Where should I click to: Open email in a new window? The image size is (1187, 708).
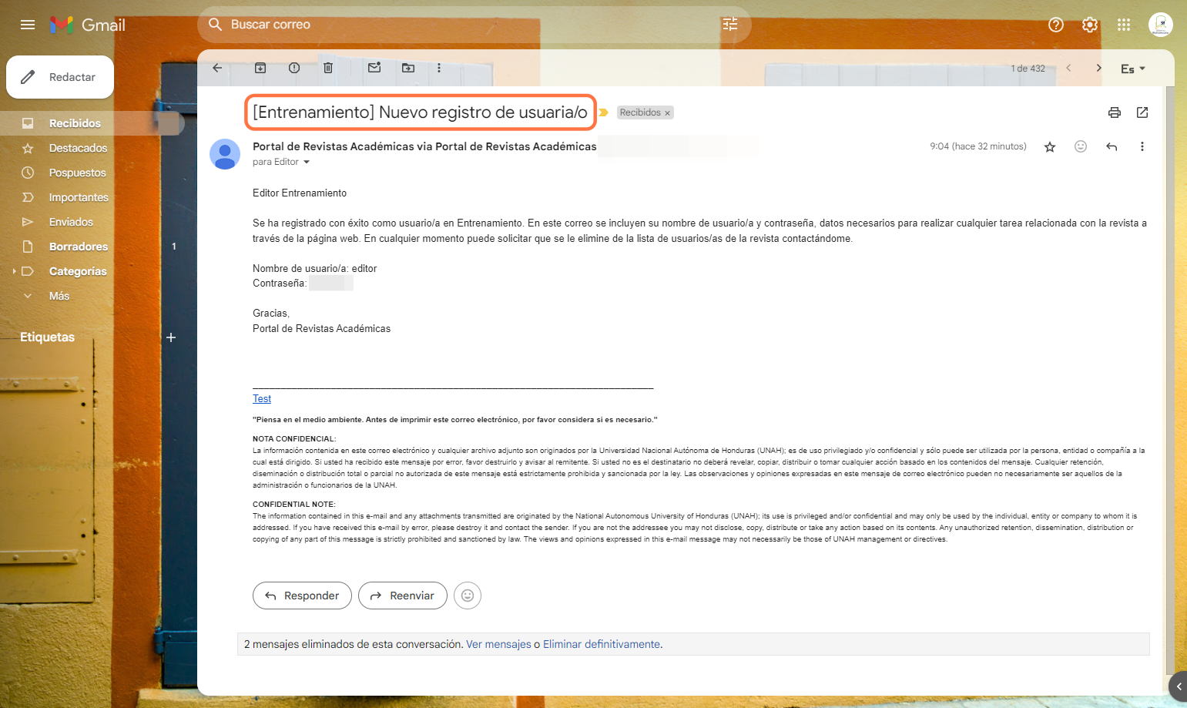(1142, 112)
